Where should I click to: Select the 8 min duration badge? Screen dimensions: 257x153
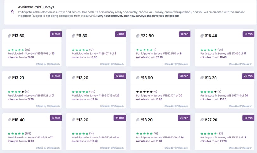[185, 34]
